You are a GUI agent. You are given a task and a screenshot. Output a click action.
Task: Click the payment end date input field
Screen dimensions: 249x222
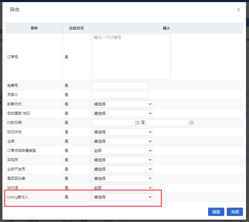167,123
